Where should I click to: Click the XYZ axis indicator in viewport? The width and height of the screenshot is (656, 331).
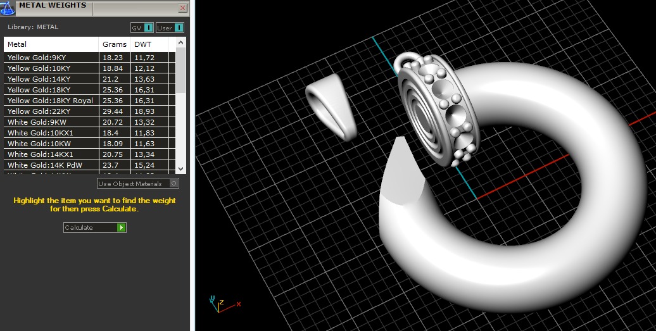pyautogui.click(x=224, y=304)
